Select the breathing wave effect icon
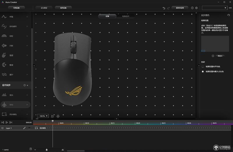This screenshot has width=233, height=152. [4, 17]
